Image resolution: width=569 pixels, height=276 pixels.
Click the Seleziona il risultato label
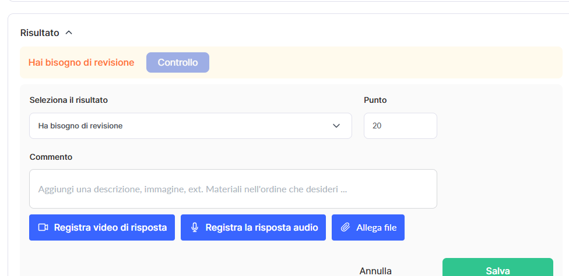tap(68, 100)
